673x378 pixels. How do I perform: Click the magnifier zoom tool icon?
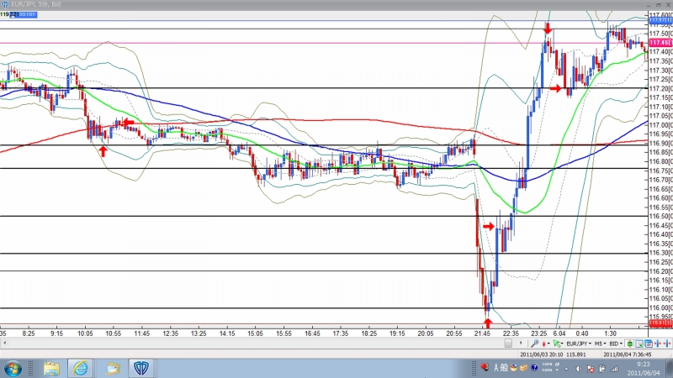click(534, 344)
